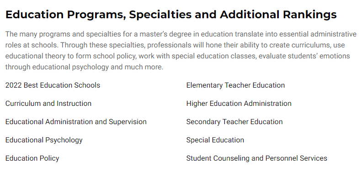Select Student Counseling and Personnel Services

(x=257, y=158)
